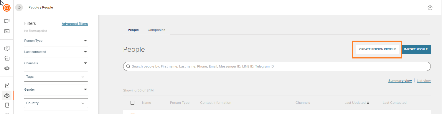Click the Import People button
Screen dimensions: 442x114
(416, 49)
